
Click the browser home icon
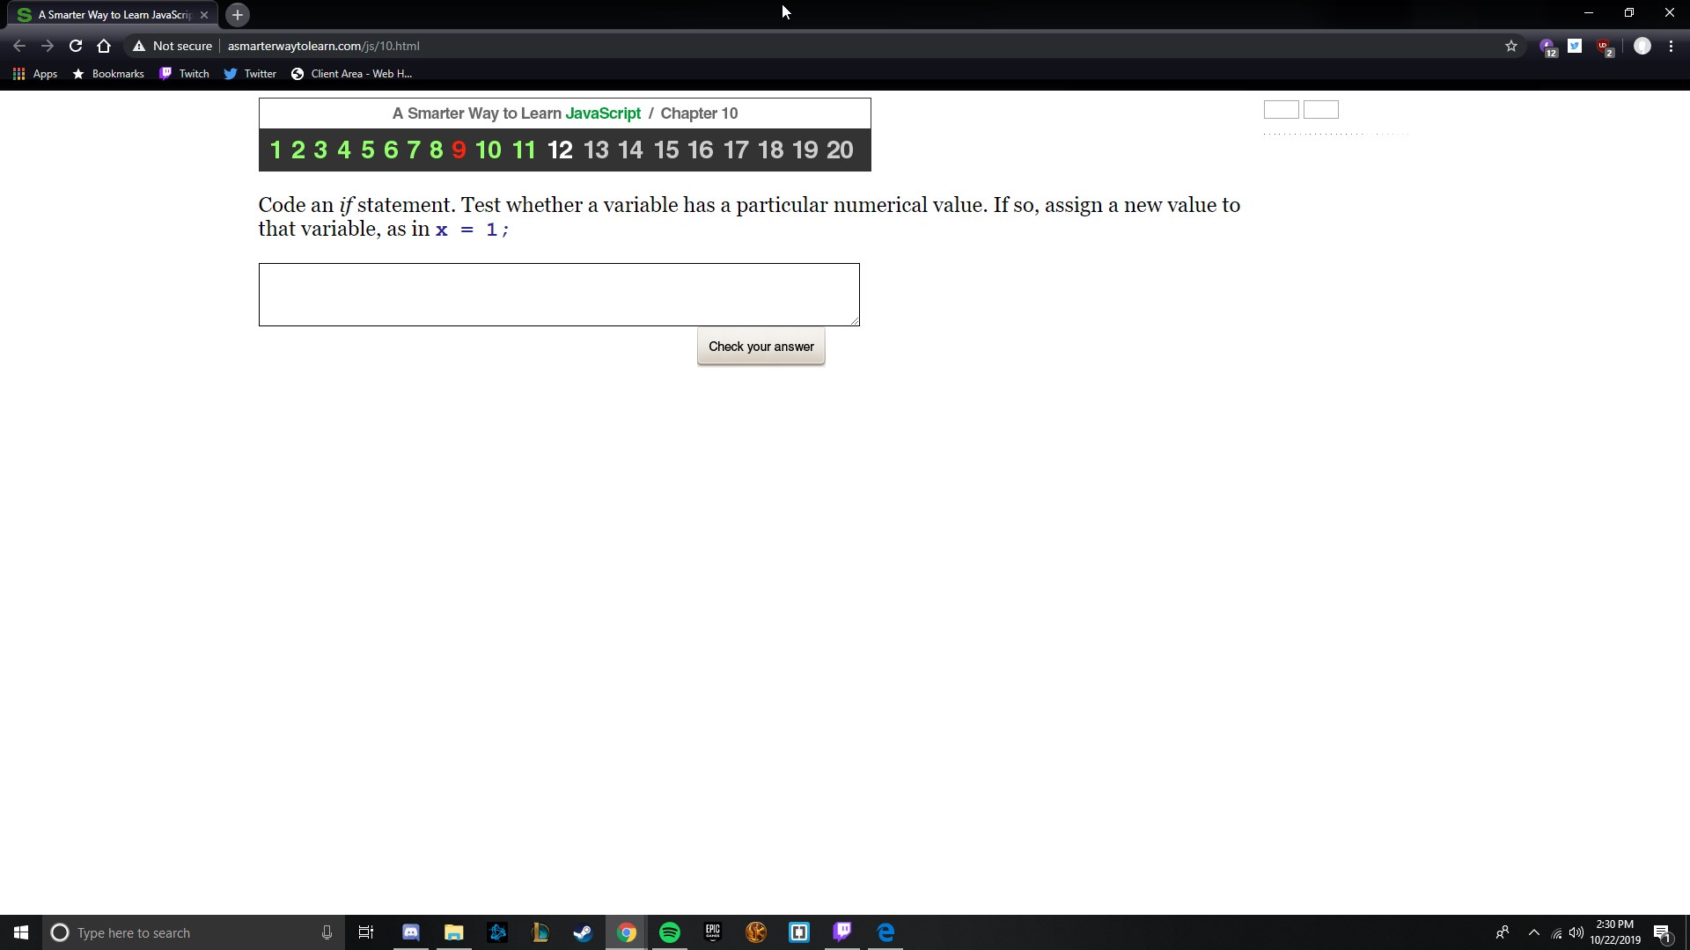click(104, 46)
